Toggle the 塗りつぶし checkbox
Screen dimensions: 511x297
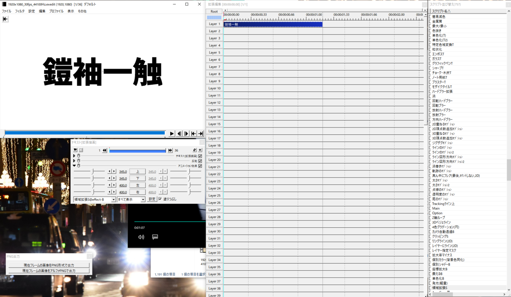click(x=160, y=199)
